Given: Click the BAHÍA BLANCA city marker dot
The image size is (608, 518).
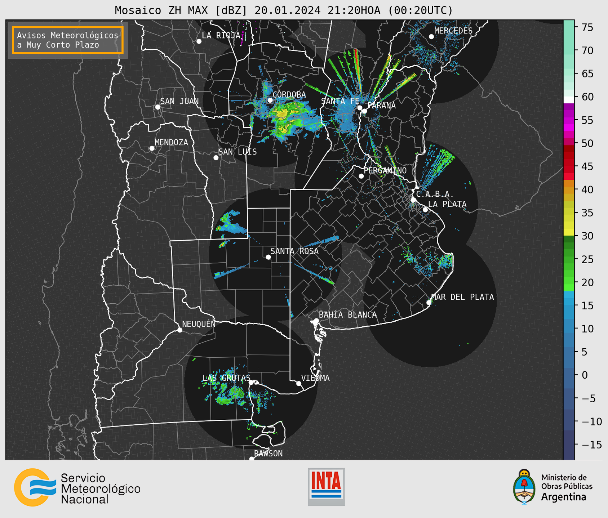Looking at the screenshot, I should pos(316,321).
